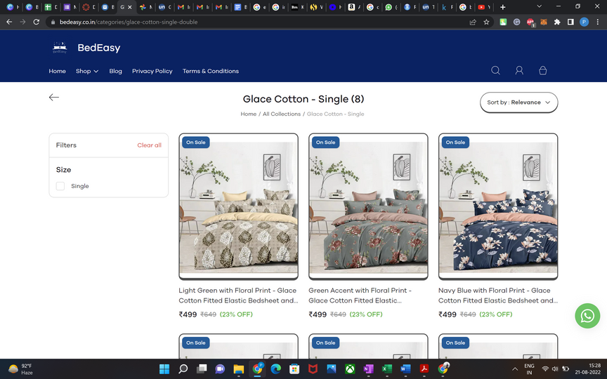The width and height of the screenshot is (607, 379).
Task: Expand the Chrome tab search chevron
Action: coord(539,6)
